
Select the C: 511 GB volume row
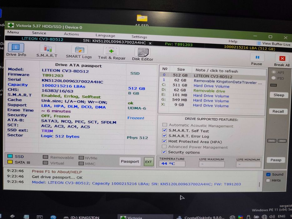pos(212,85)
